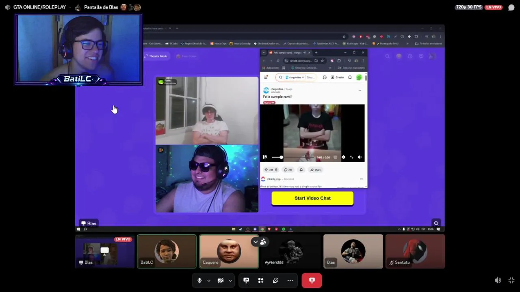Select the muted Santutu participant tile

pyautogui.click(x=415, y=251)
